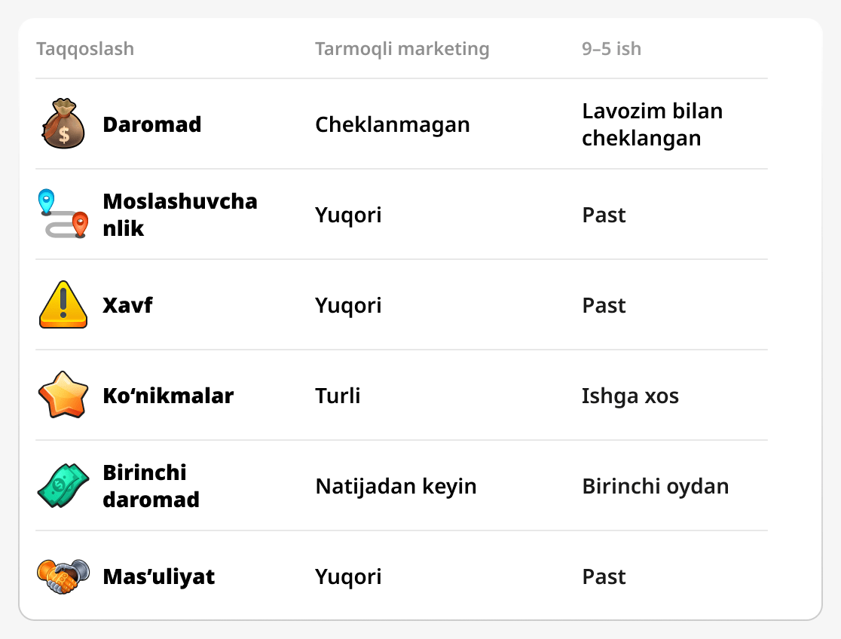Click the Mas'uliyat row label
Image resolution: width=841 pixels, height=639 pixels.
click(x=158, y=576)
